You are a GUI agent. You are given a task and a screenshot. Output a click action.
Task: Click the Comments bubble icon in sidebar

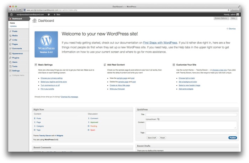[10, 49]
